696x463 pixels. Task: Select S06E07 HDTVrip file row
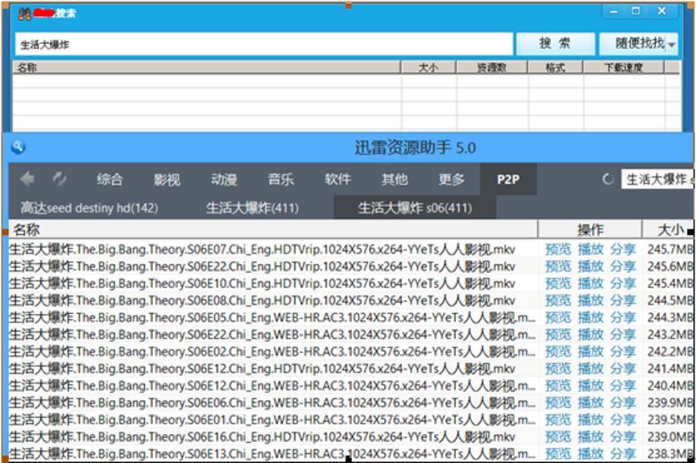click(x=350, y=250)
